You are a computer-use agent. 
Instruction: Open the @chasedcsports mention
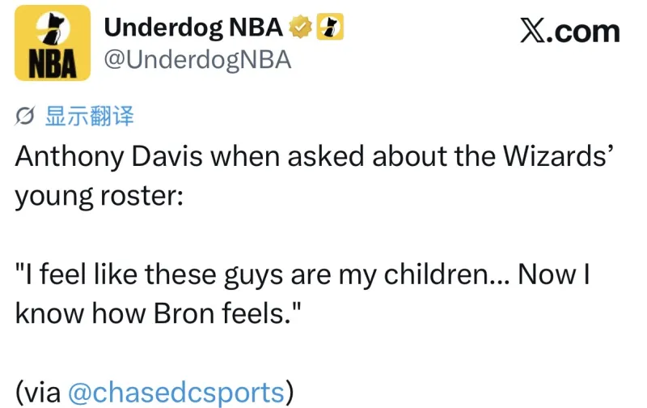coord(176,393)
